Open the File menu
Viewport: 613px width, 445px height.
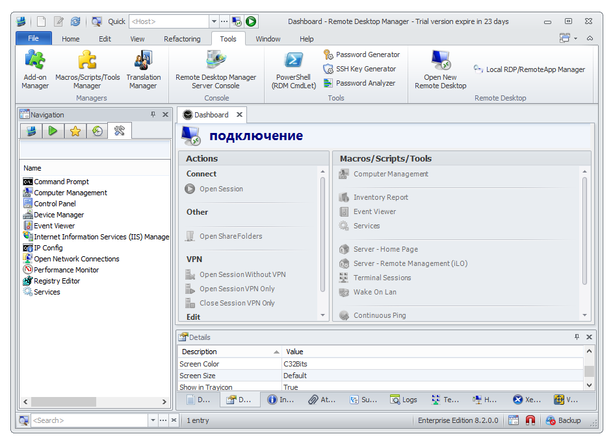point(34,38)
